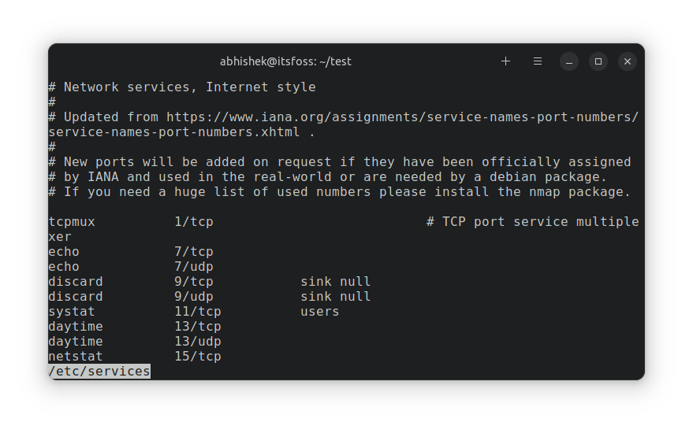
Task: Click the 7/udp echo port entry
Action: (x=194, y=267)
